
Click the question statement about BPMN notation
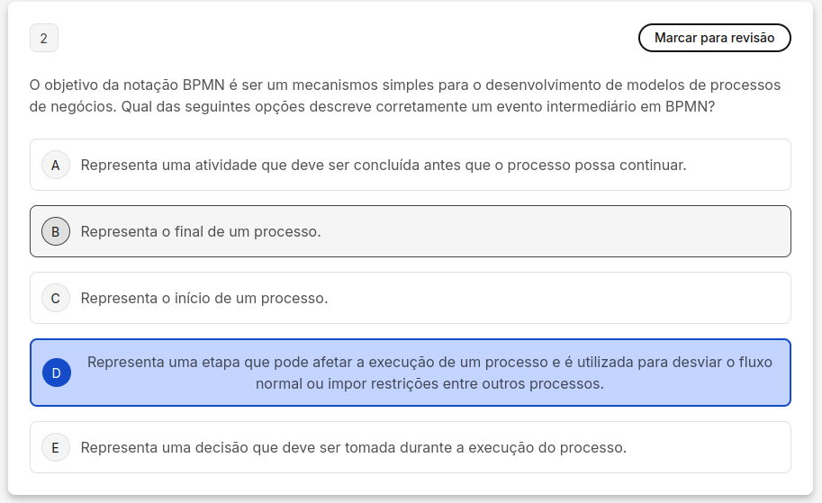coord(405,85)
